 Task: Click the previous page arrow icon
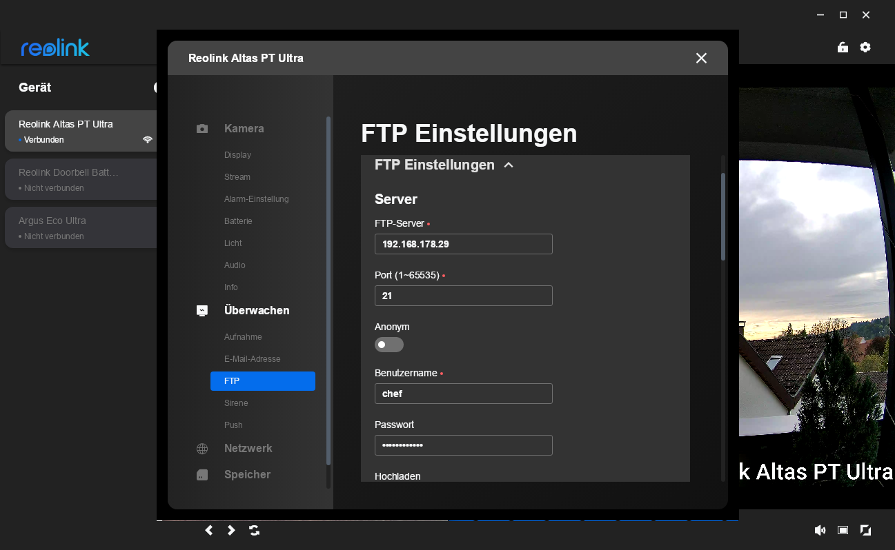pos(209,530)
